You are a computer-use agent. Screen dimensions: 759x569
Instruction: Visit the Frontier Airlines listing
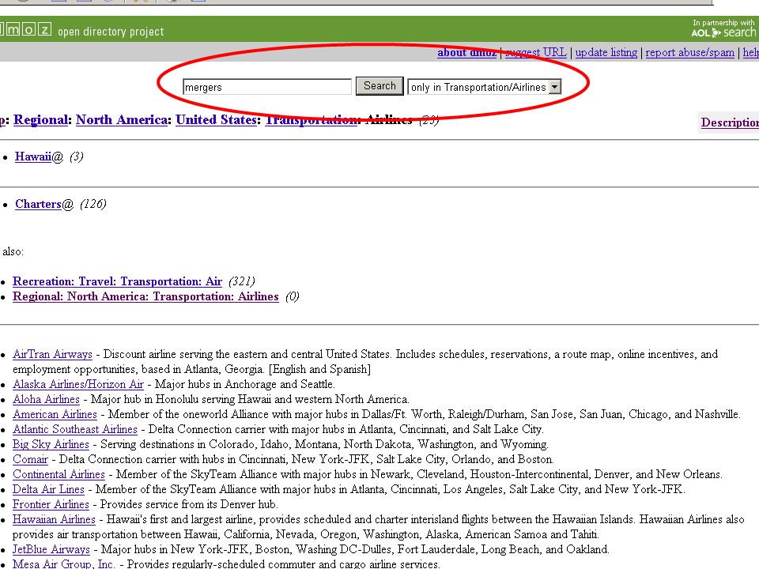click(51, 504)
